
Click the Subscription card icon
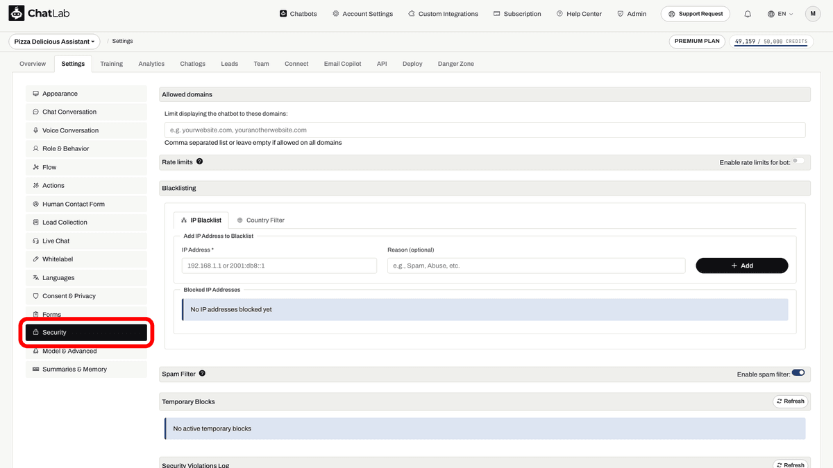(x=497, y=14)
